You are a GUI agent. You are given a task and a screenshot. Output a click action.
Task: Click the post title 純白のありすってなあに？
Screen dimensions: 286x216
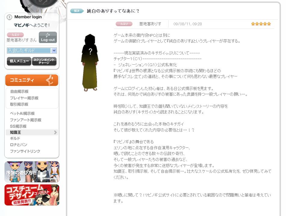(x=113, y=11)
